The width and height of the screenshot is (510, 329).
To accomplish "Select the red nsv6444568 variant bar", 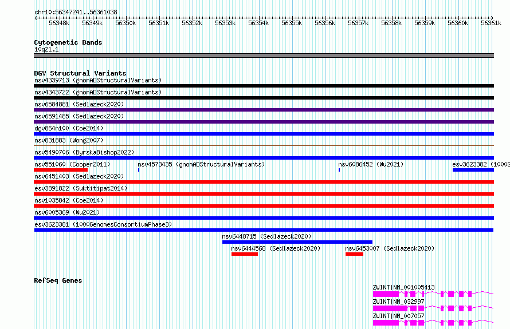I will click(245, 254).
